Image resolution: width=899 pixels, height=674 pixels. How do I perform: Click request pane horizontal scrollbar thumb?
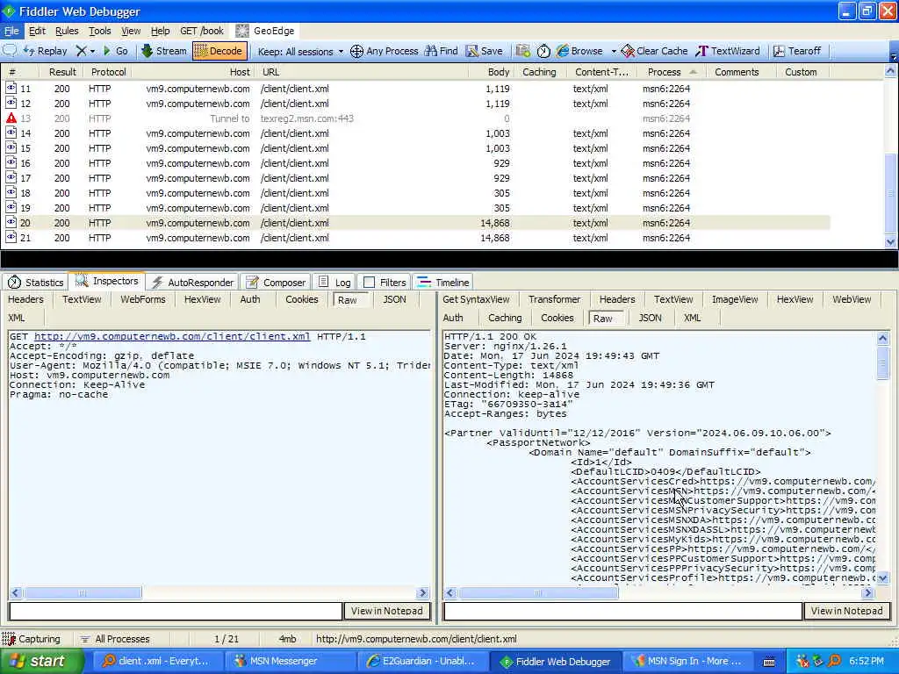coord(83,592)
